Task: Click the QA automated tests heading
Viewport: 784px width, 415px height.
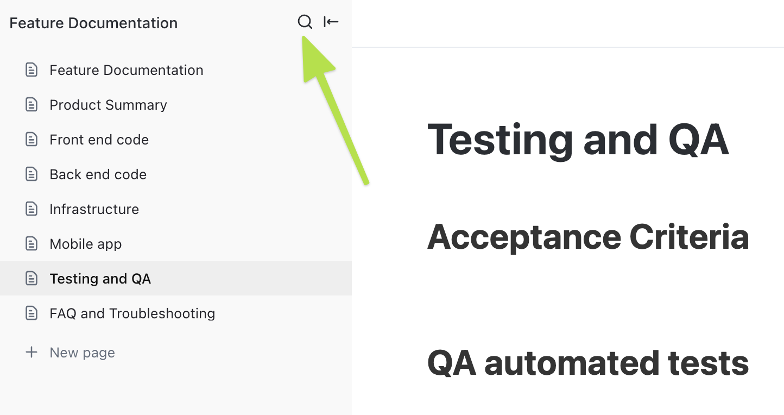Action: 588,363
